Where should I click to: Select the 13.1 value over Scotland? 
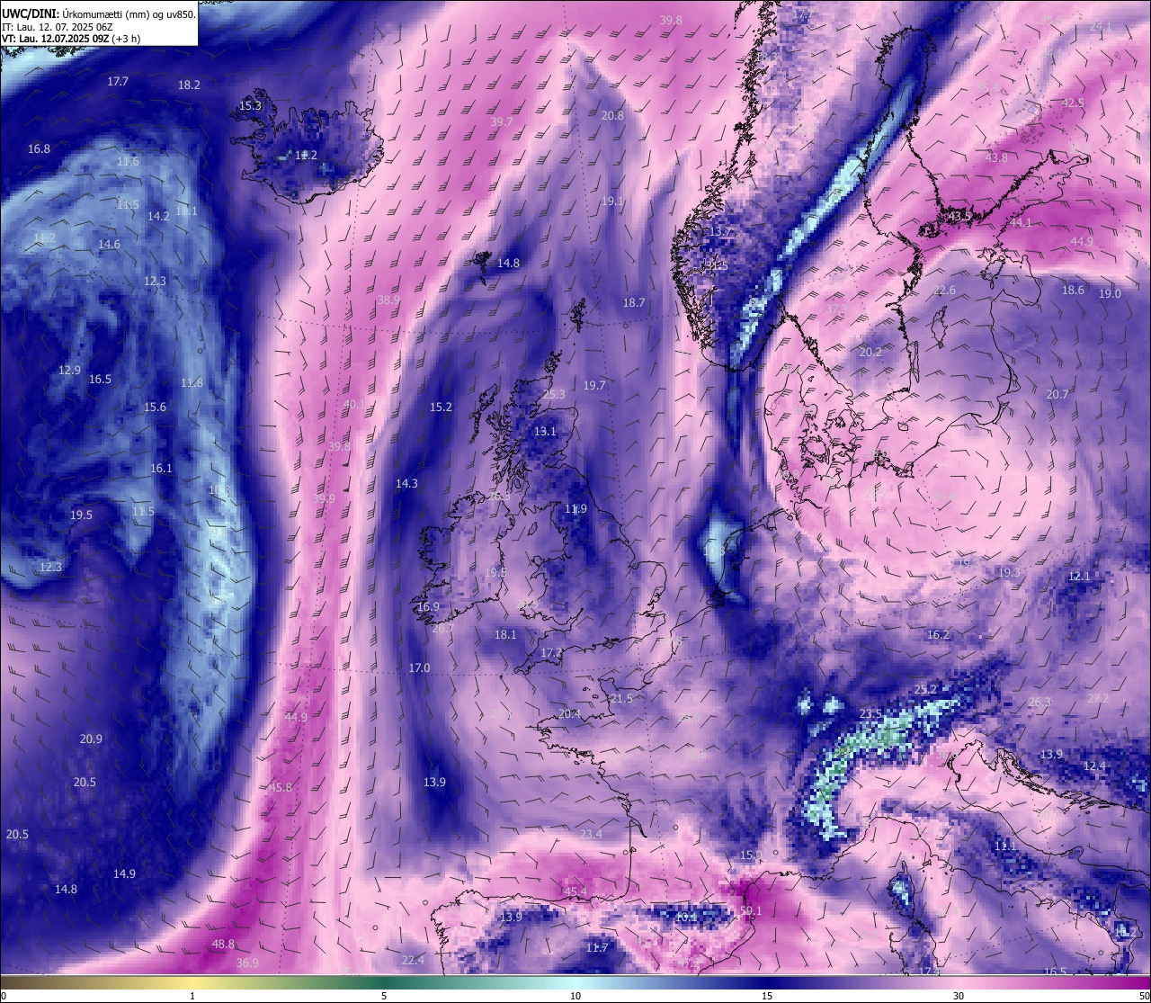point(545,431)
